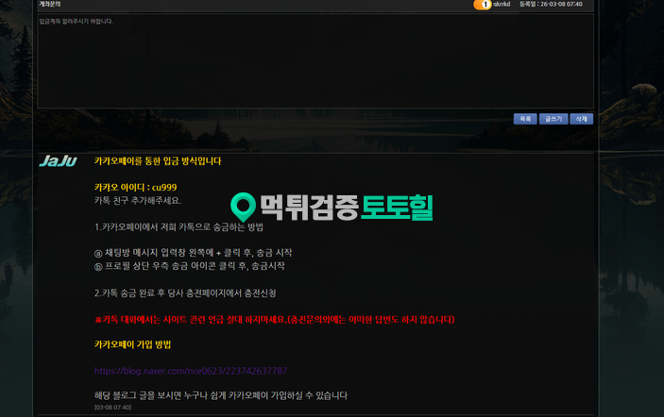Click the orange level 1 badge icon
Image resolution: width=664 pixels, height=417 pixels.
click(482, 5)
